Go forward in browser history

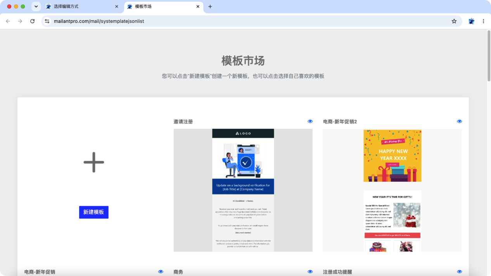click(x=20, y=21)
